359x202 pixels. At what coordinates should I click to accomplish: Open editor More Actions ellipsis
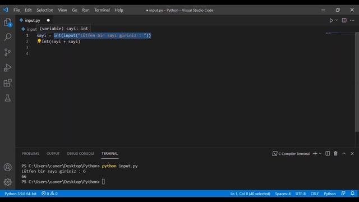tap(352, 20)
